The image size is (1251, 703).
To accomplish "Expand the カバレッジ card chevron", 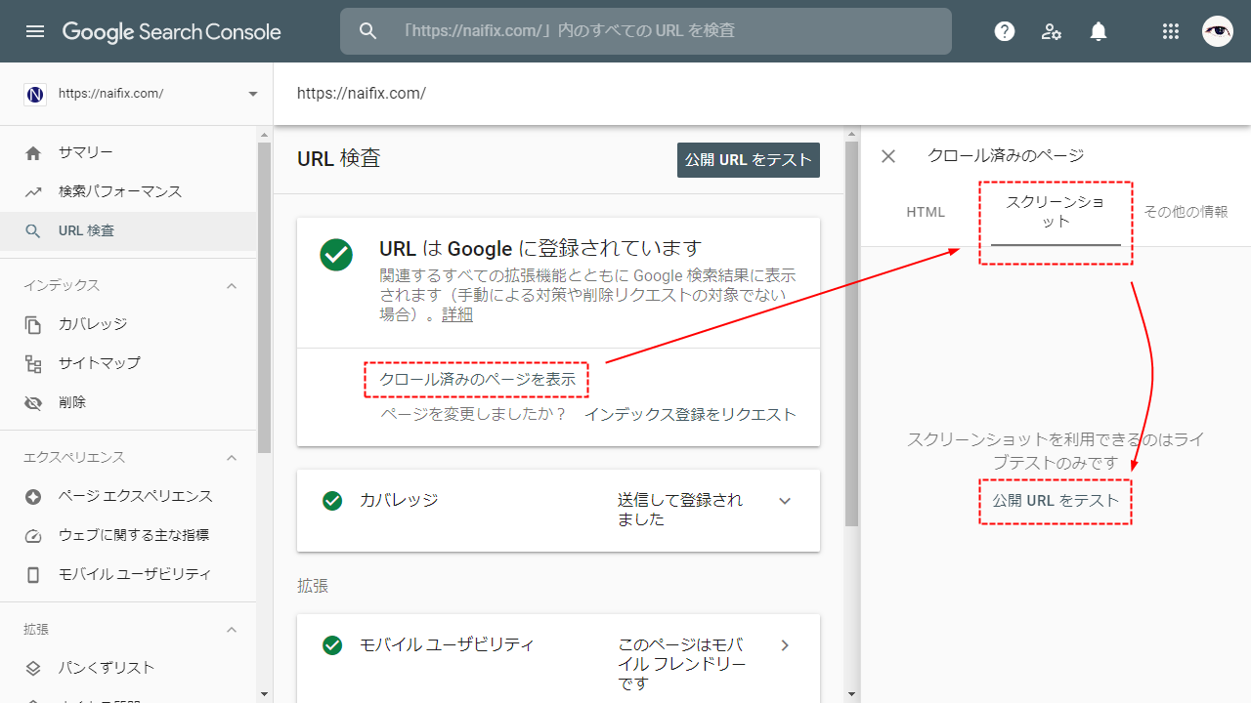I will tap(785, 500).
